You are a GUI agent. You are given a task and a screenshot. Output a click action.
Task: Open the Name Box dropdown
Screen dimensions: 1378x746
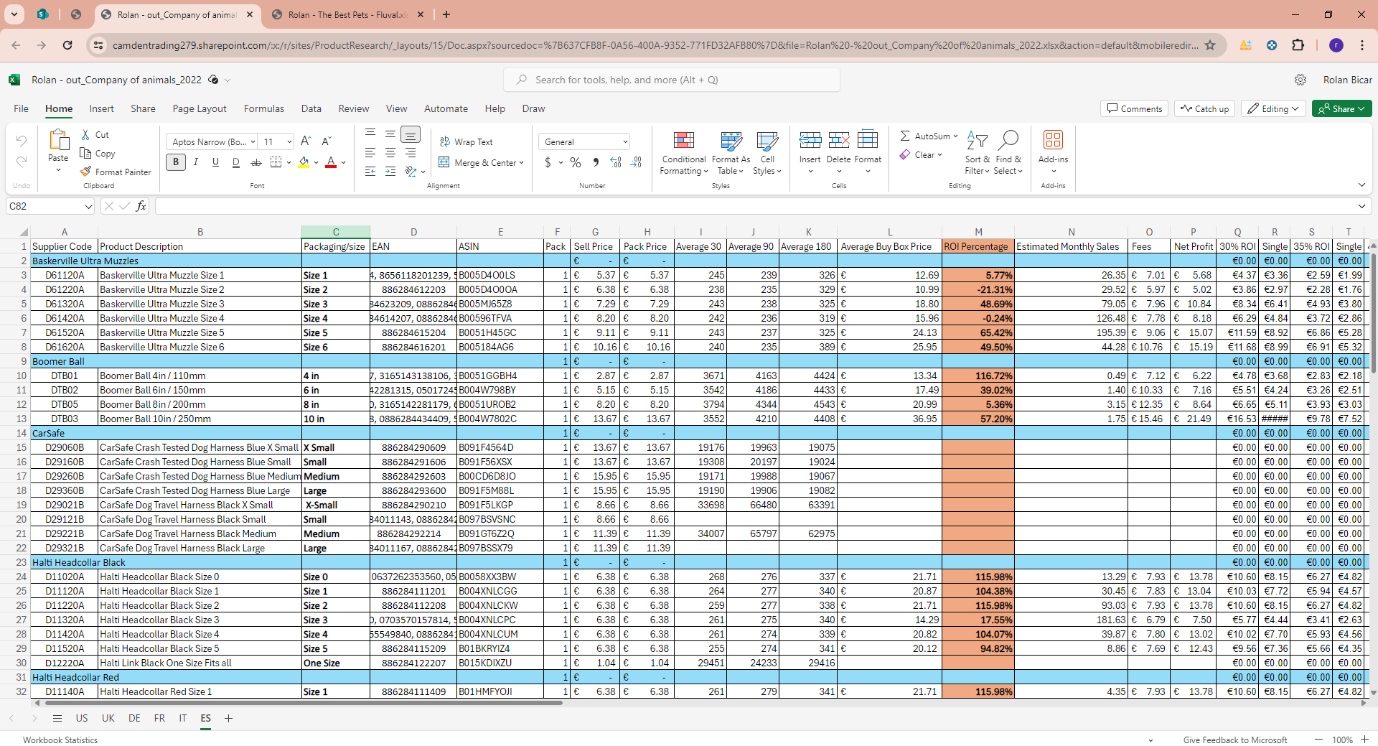pos(88,207)
